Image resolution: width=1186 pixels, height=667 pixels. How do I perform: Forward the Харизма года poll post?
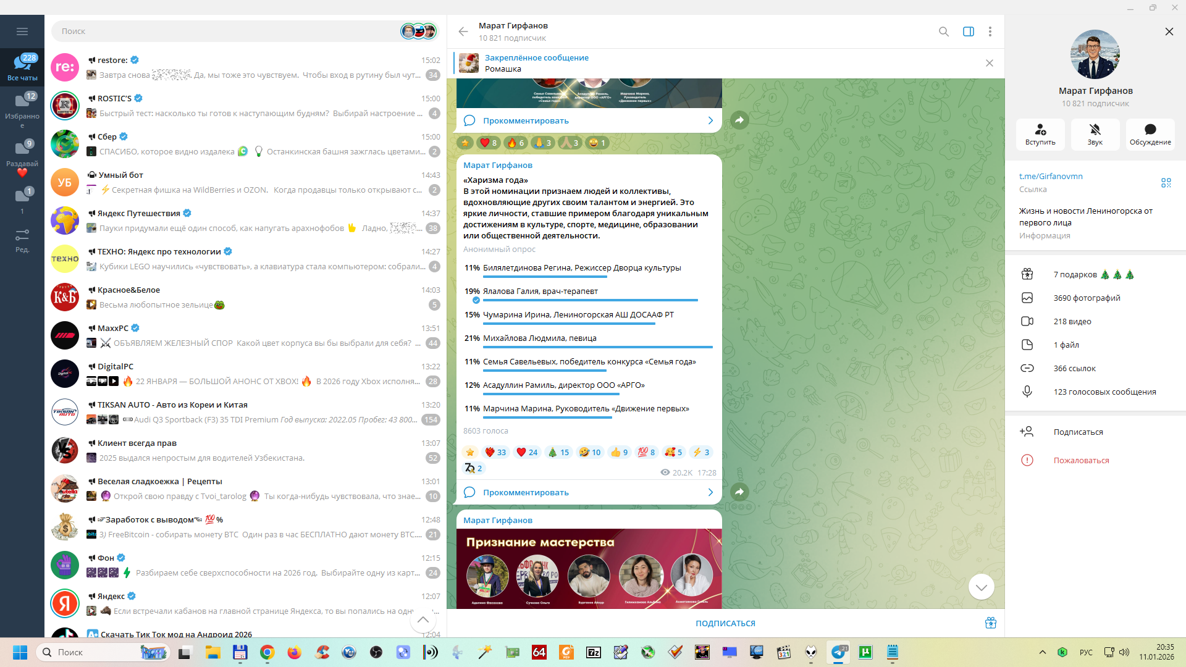pos(739,492)
